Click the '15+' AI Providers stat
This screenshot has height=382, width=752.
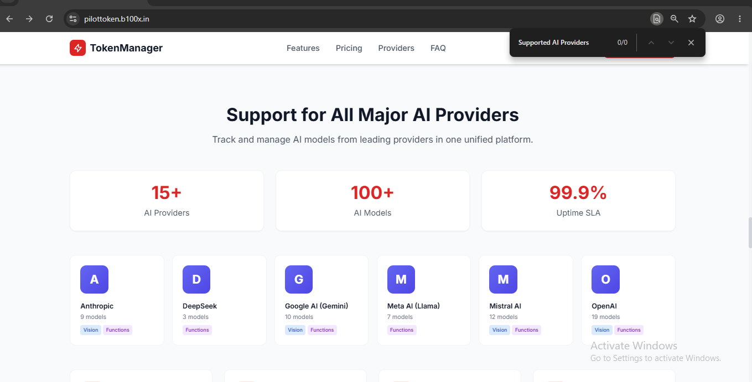pyautogui.click(x=167, y=192)
